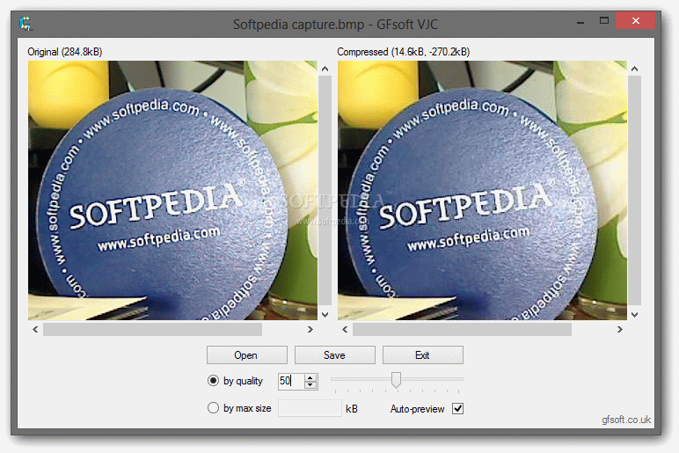Click the quality slider track left of the thumb
The image size is (679, 453).
[361, 379]
